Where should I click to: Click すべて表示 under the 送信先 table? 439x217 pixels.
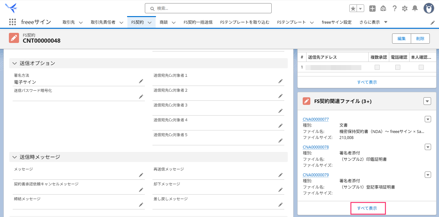click(x=367, y=82)
